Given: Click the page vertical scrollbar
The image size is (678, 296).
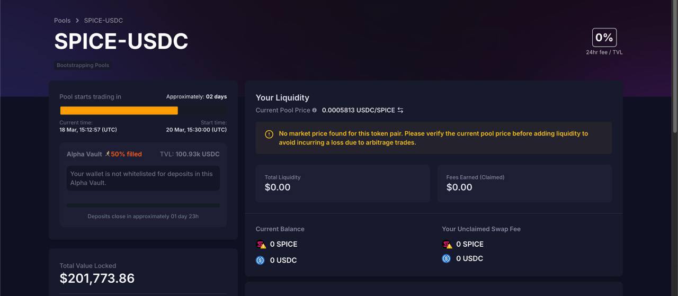Looking at the screenshot, I should click(x=675, y=67).
